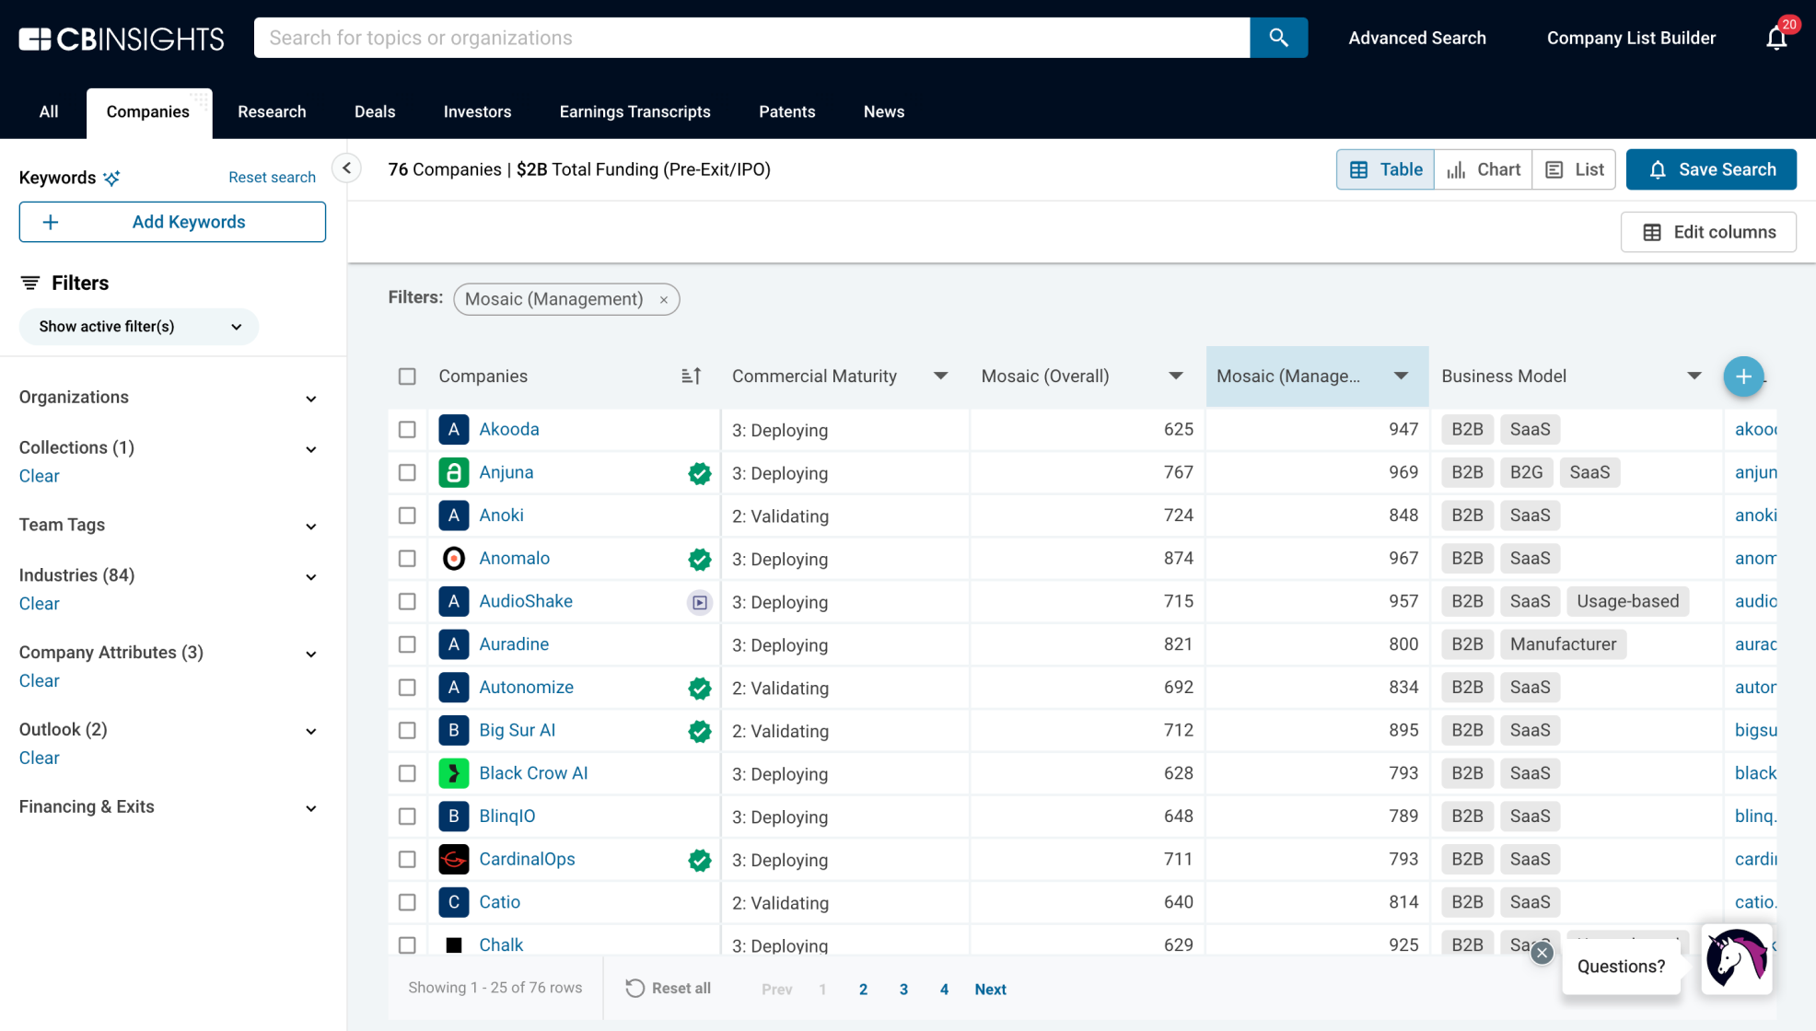Click the Anomalo company logo

[453, 559]
